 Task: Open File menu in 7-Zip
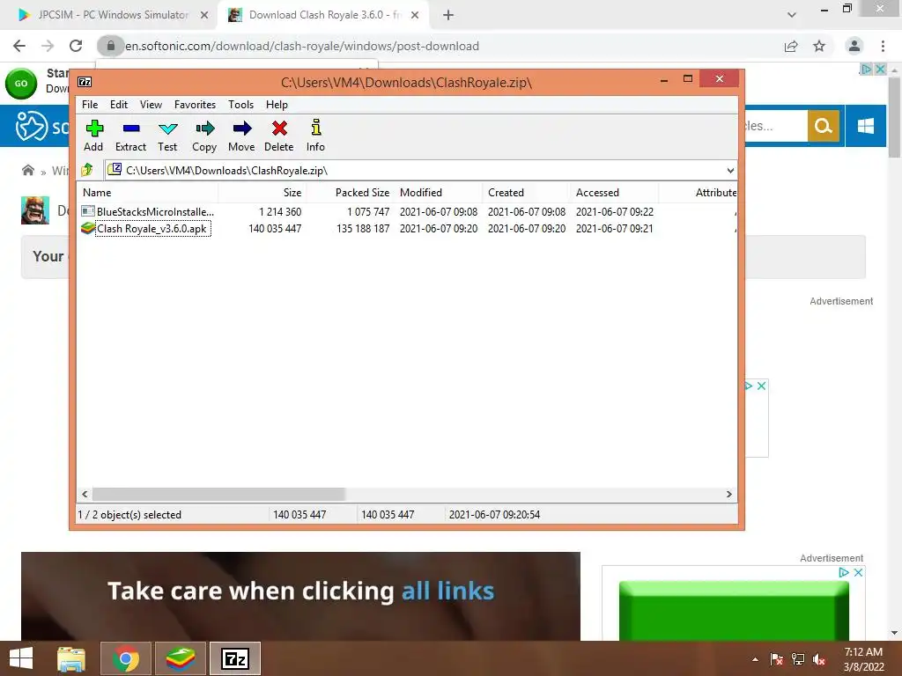(x=90, y=105)
